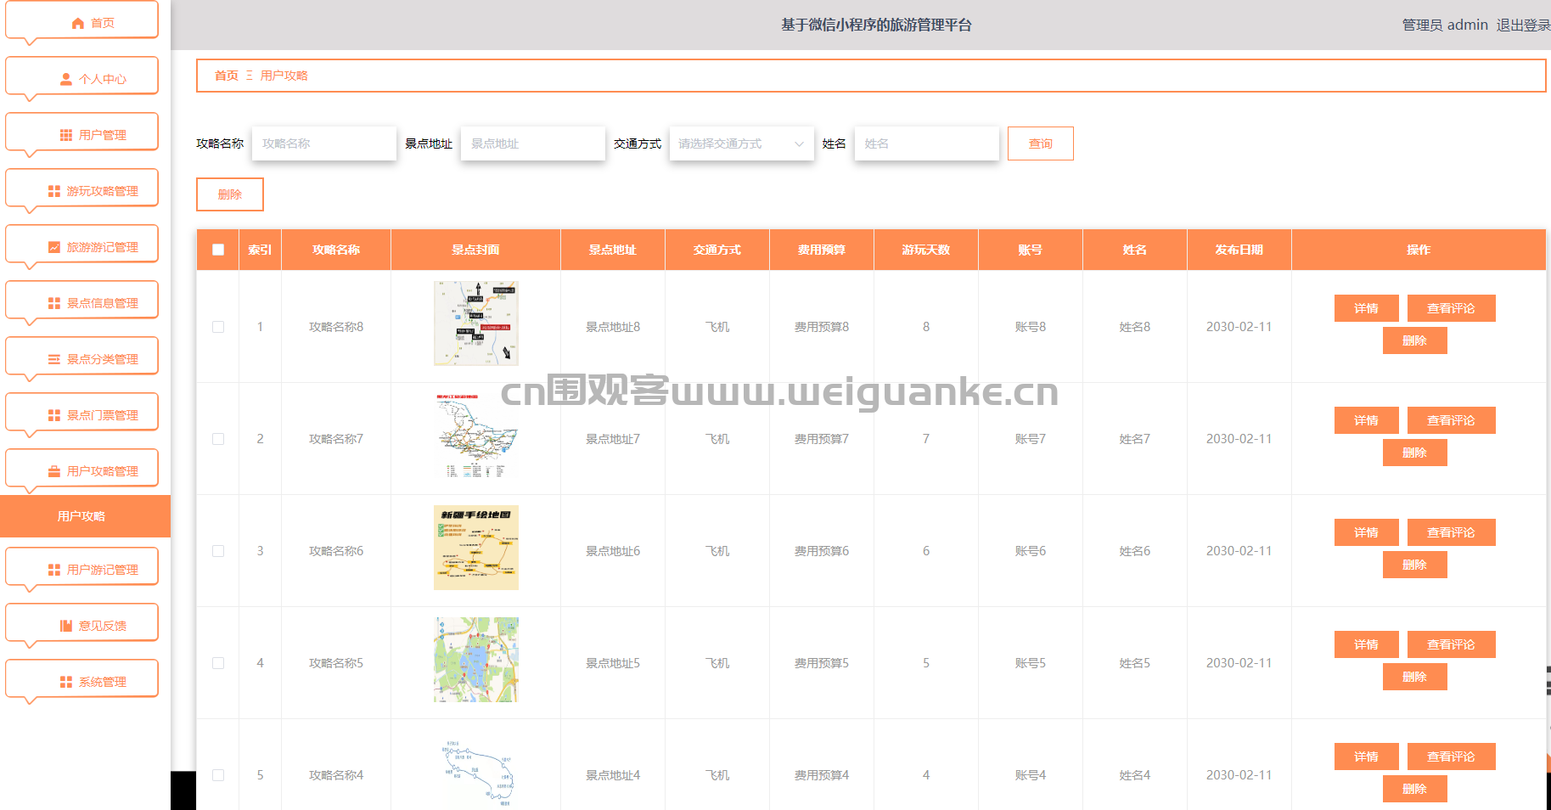Click the icon beside 系统管理

click(66, 682)
